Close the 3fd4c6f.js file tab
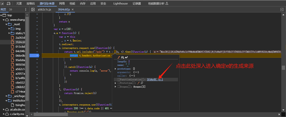The height and width of the screenshot is (117, 286). click(73, 9)
